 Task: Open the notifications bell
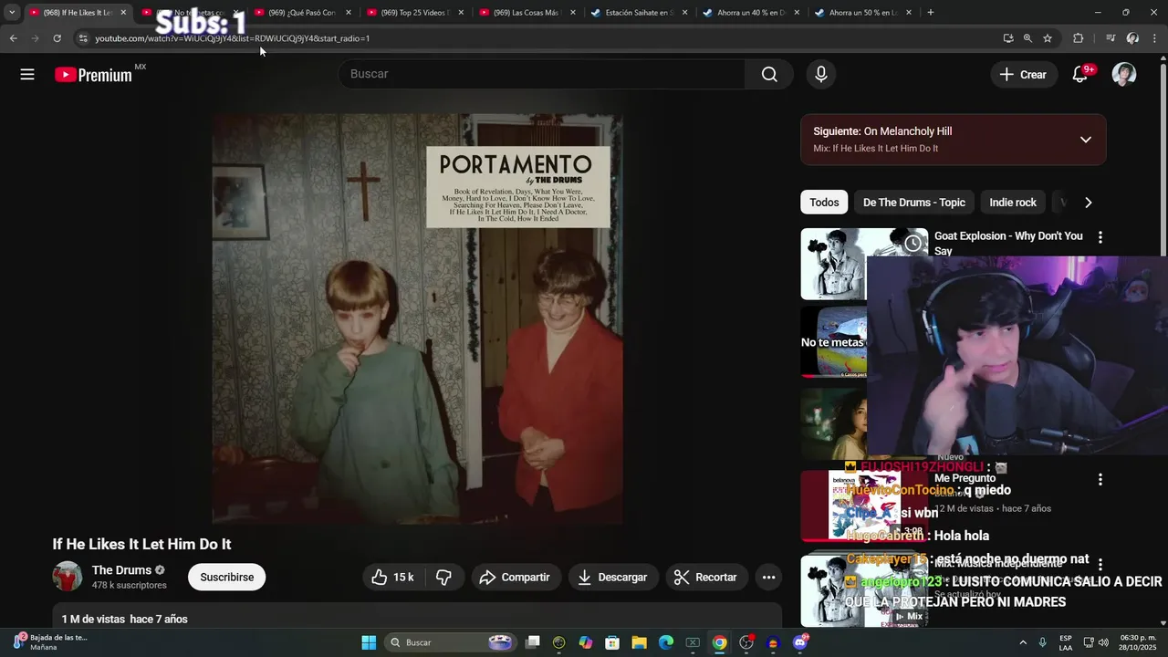1080,74
